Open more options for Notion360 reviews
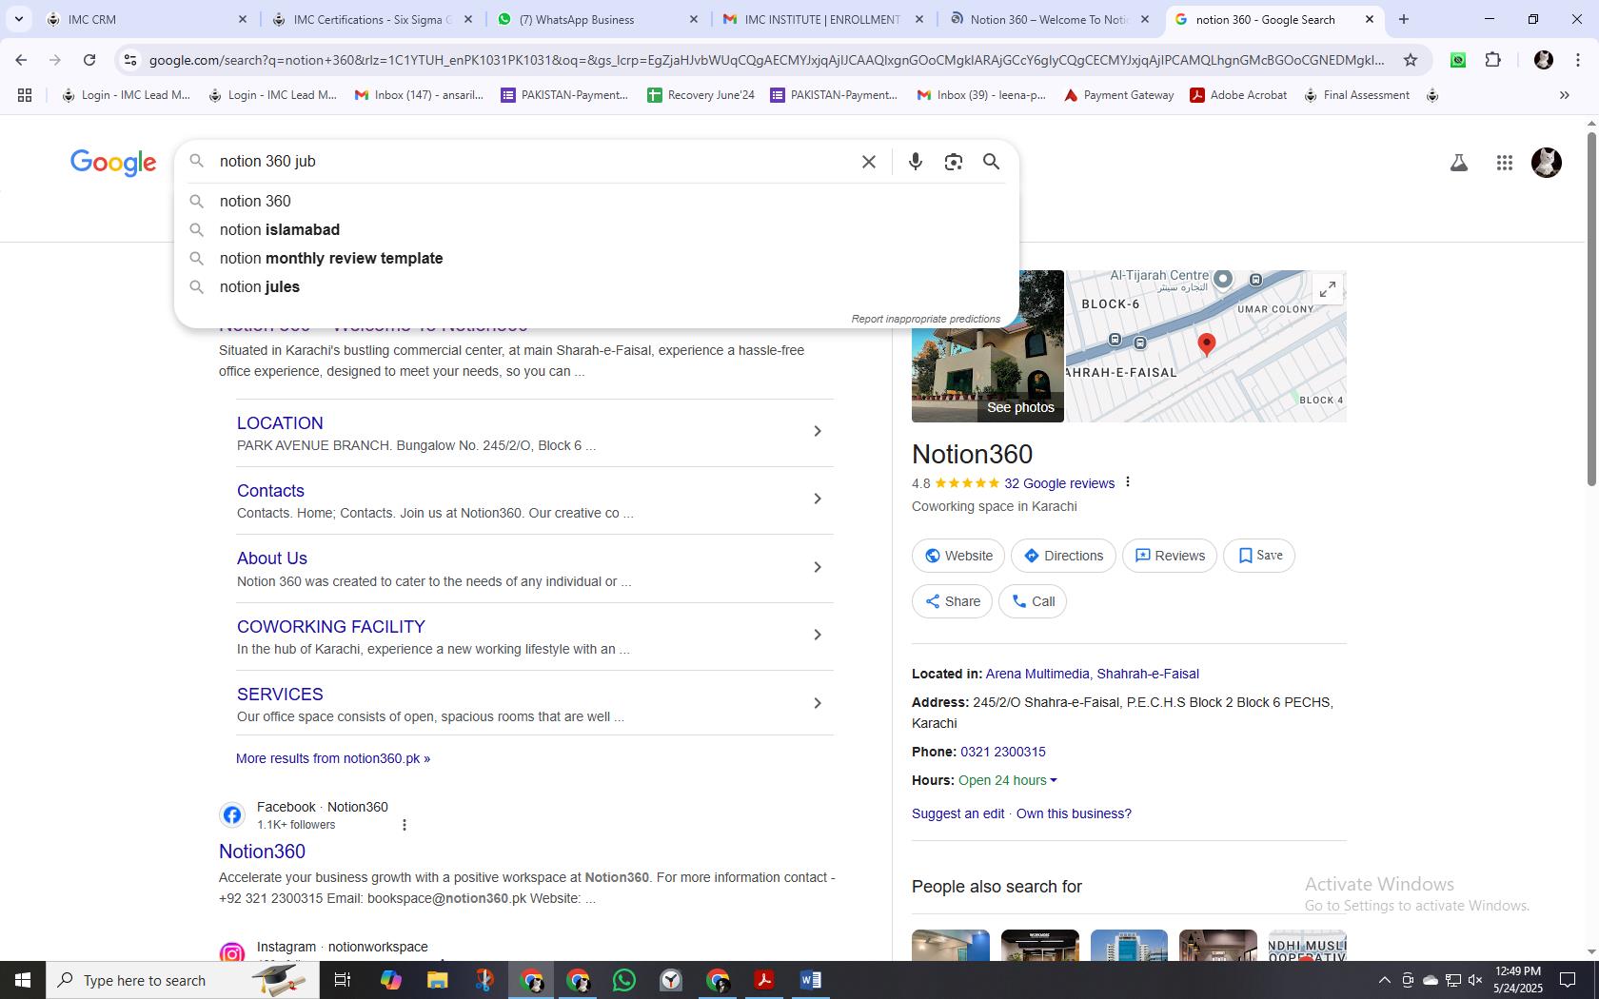This screenshot has height=999, width=1599. 1128,482
